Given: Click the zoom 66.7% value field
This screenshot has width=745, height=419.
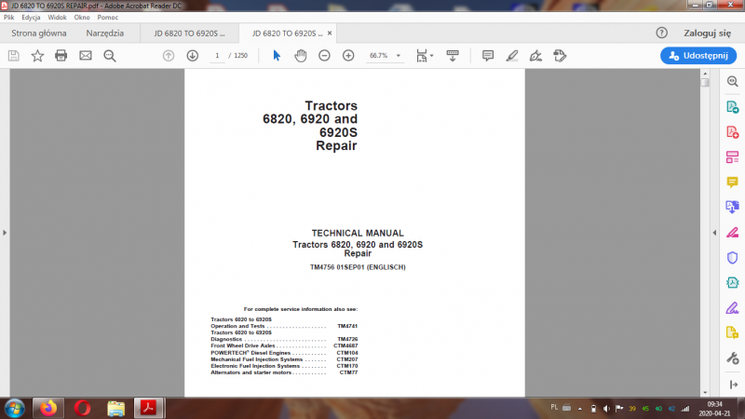Looking at the screenshot, I should tap(379, 56).
